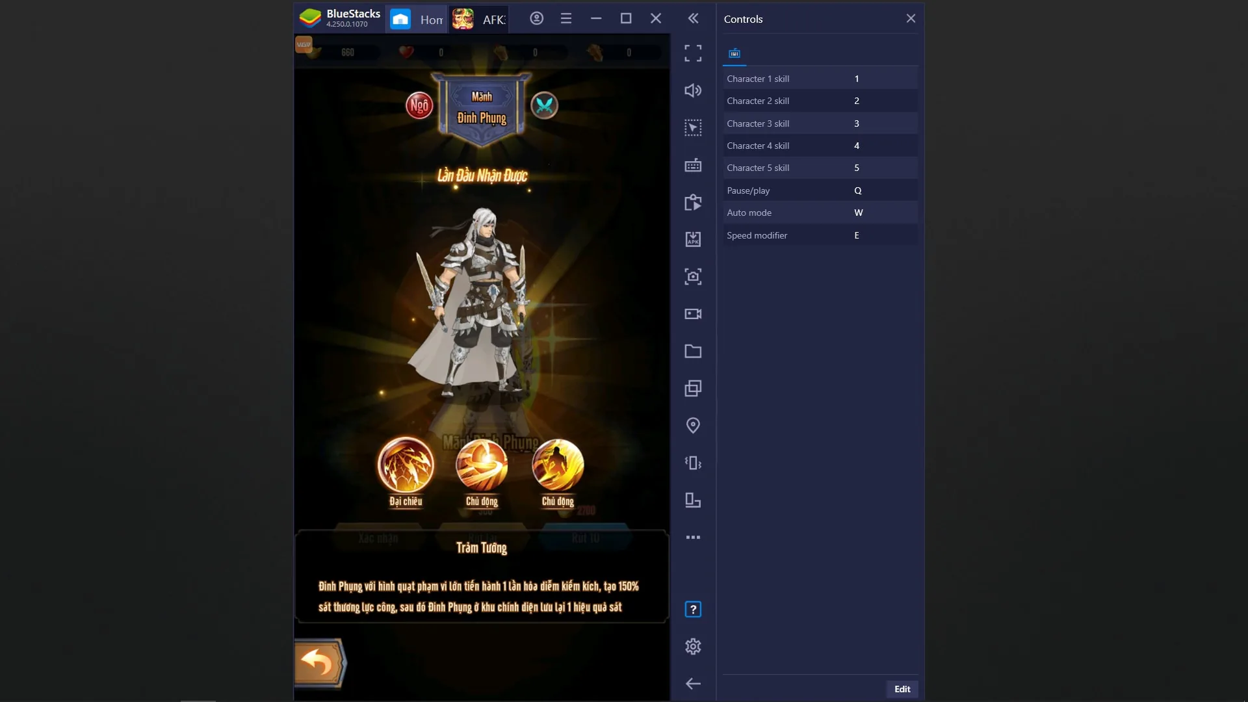This screenshot has width=1248, height=702.
Task: Click the orange back arrow game button
Action: pyautogui.click(x=319, y=663)
